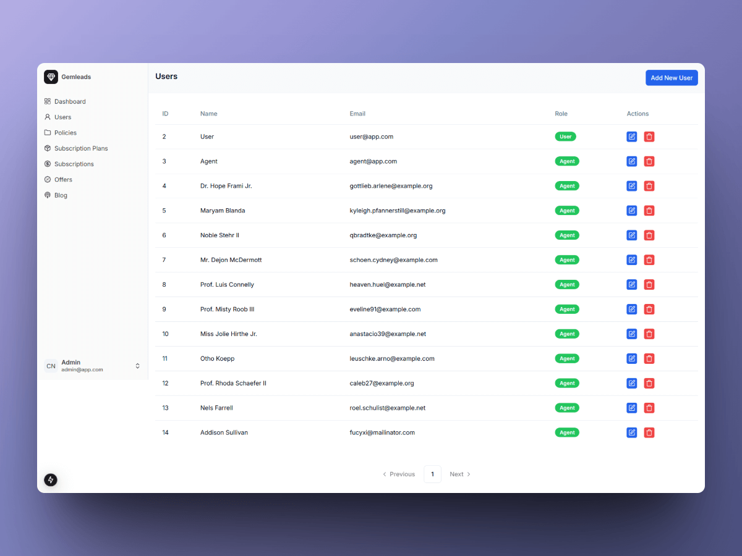Select page 1 in pagination
Image resolution: width=742 pixels, height=556 pixels.
(432, 474)
